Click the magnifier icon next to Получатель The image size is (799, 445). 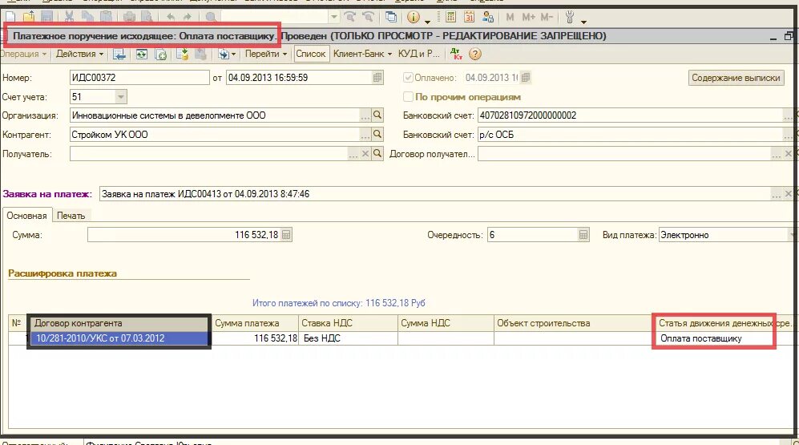coord(377,153)
